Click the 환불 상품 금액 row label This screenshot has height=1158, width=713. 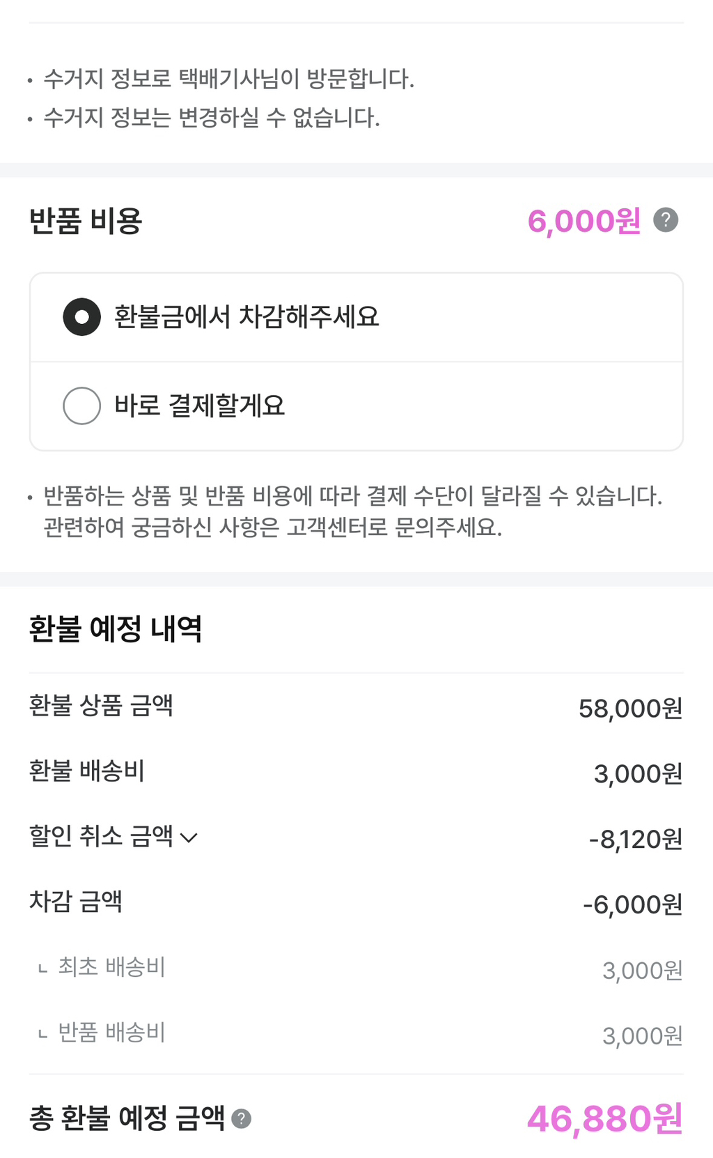coord(101,706)
